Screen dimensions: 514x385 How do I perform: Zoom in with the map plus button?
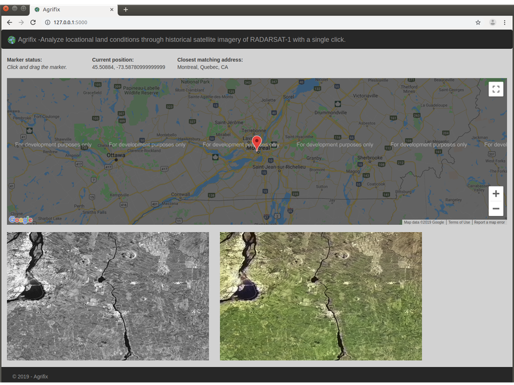coord(495,194)
